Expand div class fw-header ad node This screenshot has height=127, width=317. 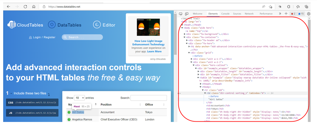coord(187,41)
